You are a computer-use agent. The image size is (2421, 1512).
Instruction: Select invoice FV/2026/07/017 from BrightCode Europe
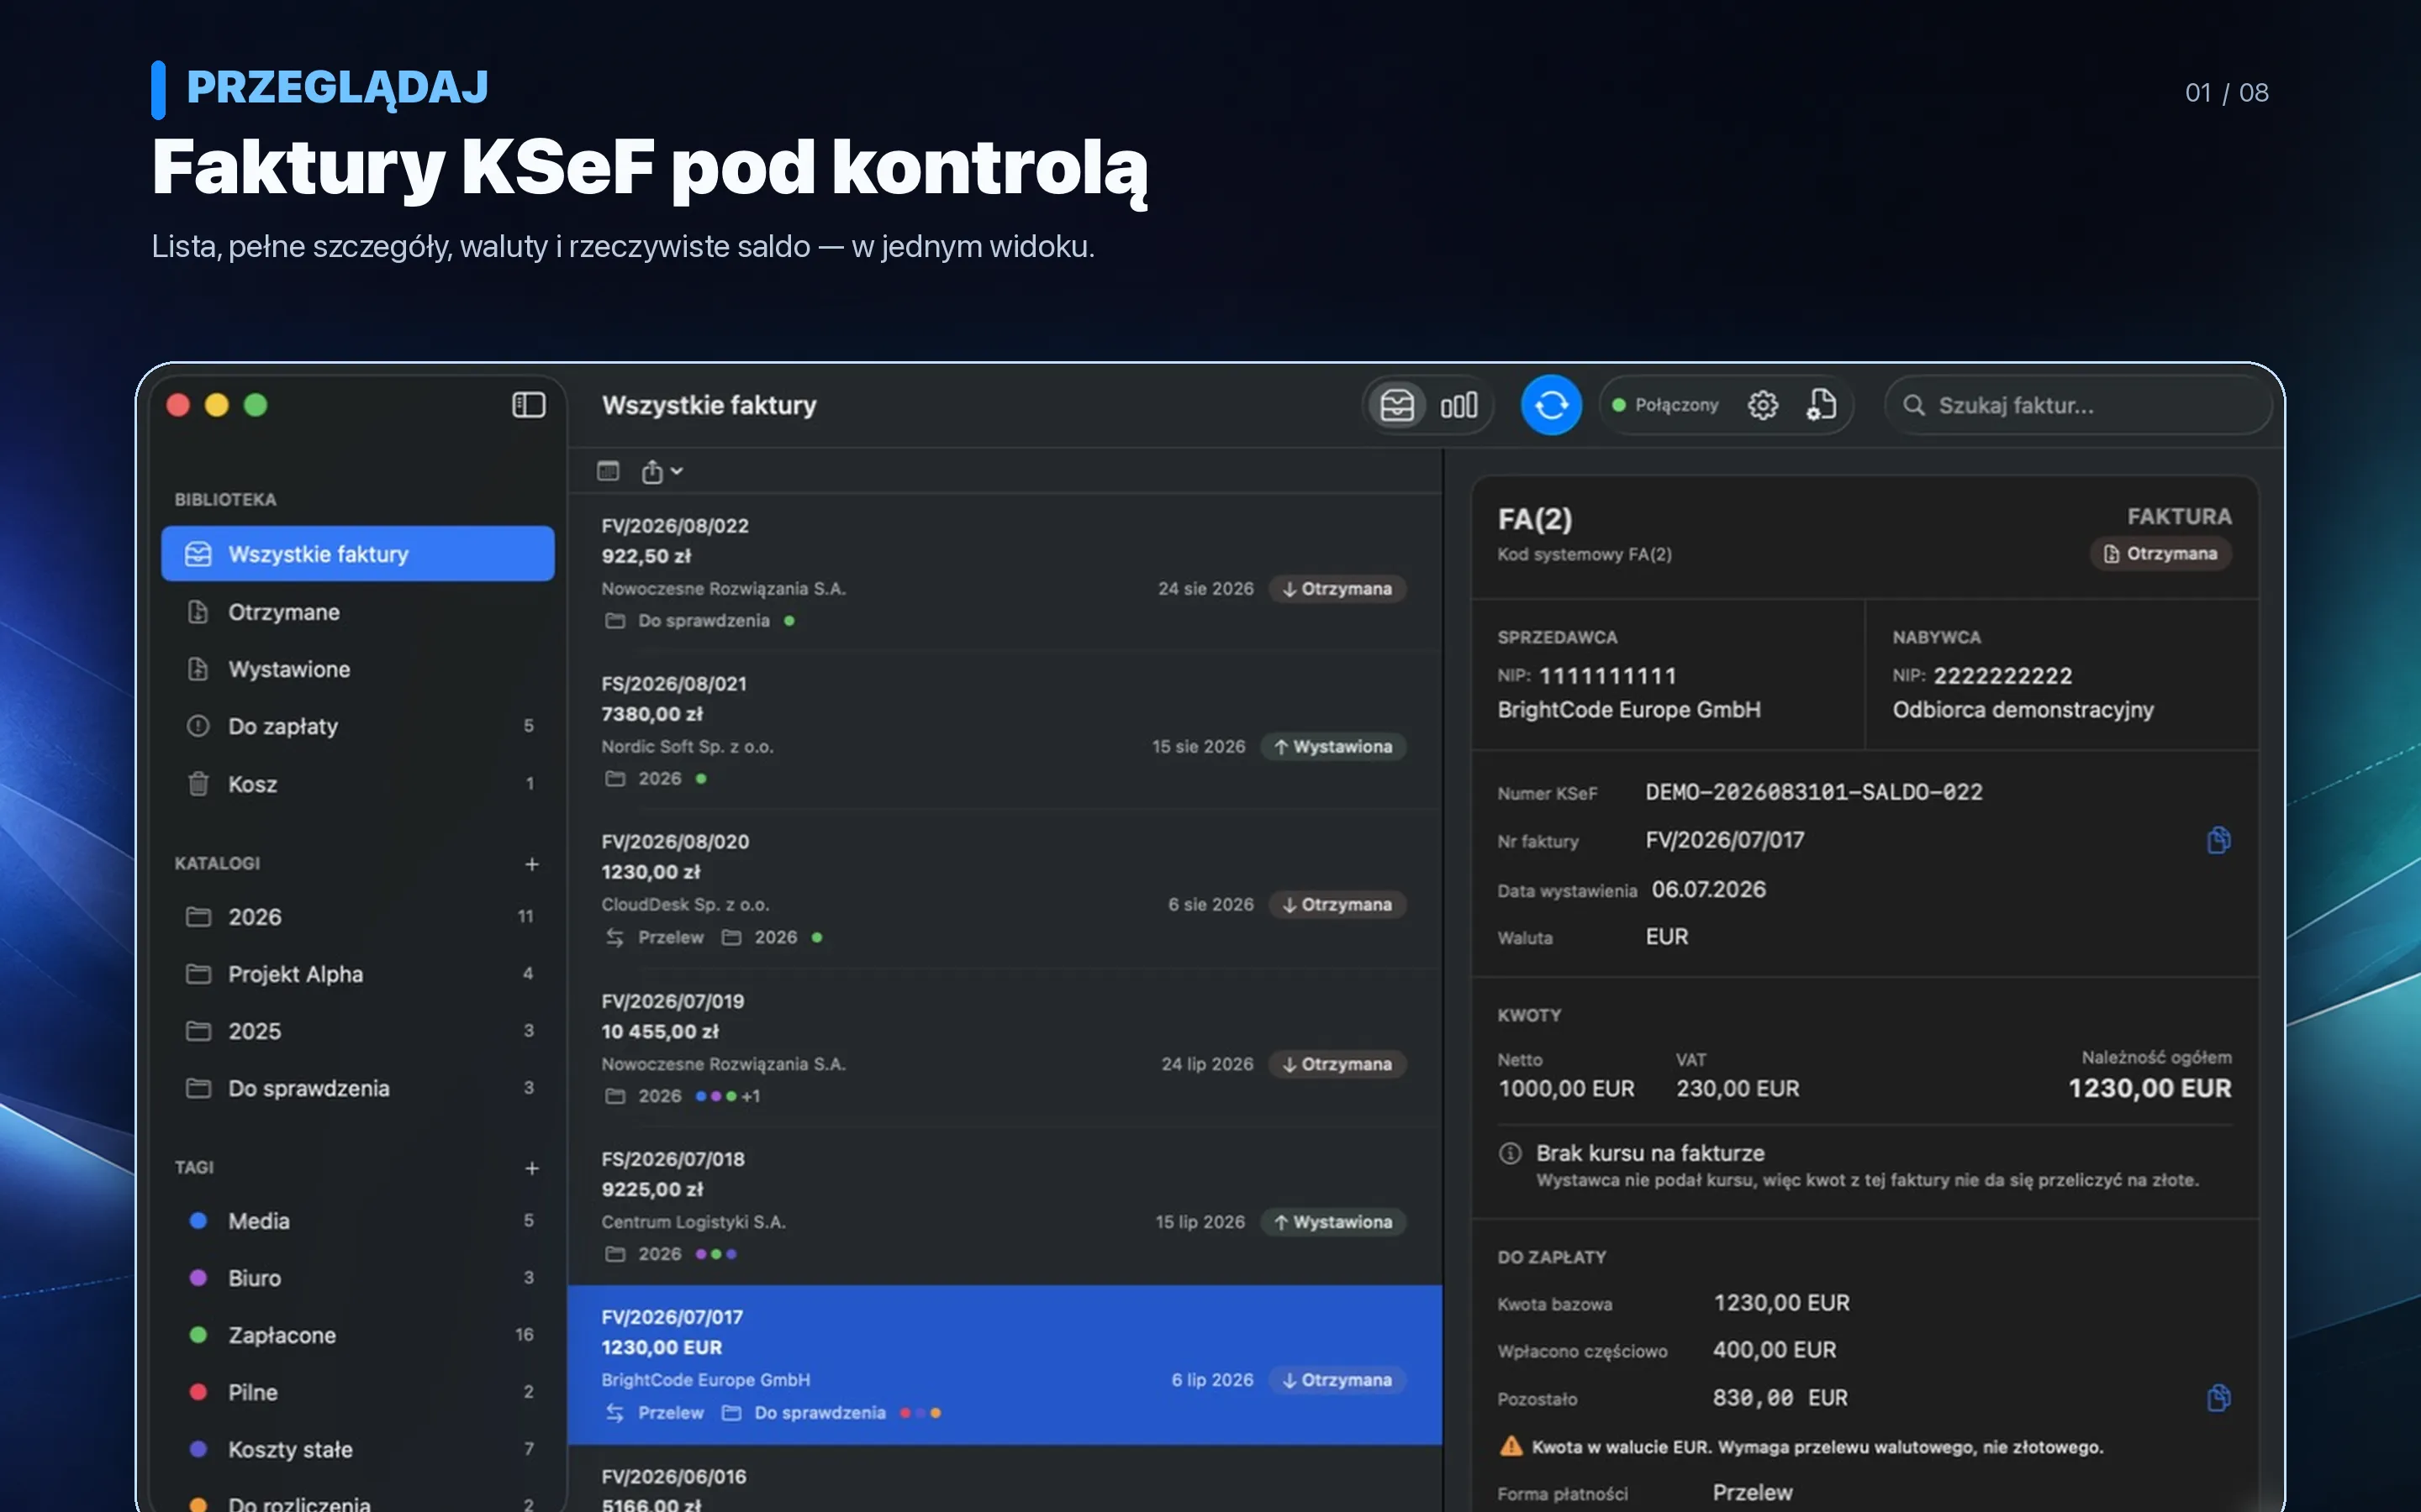[1005, 1365]
